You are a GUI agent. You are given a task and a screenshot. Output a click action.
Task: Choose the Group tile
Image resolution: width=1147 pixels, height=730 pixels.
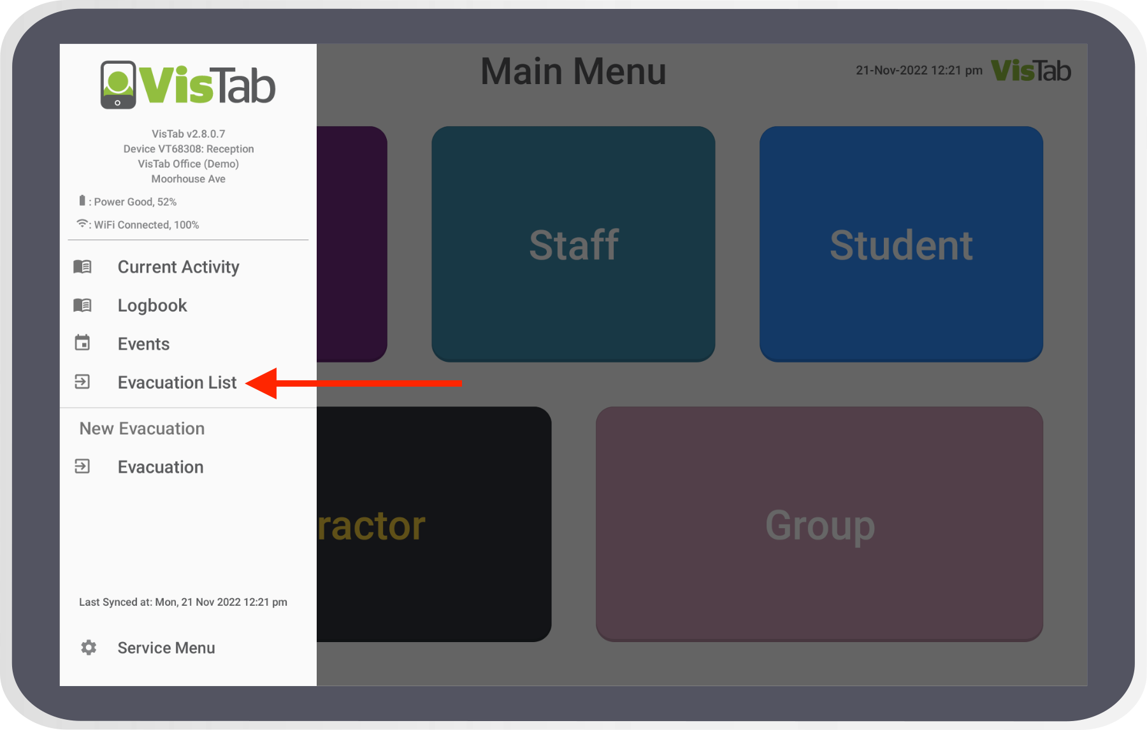[x=819, y=524]
